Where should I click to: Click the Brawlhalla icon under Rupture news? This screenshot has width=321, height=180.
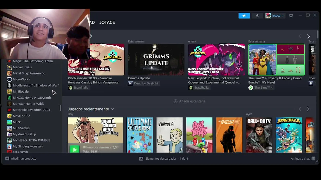pos(191,87)
